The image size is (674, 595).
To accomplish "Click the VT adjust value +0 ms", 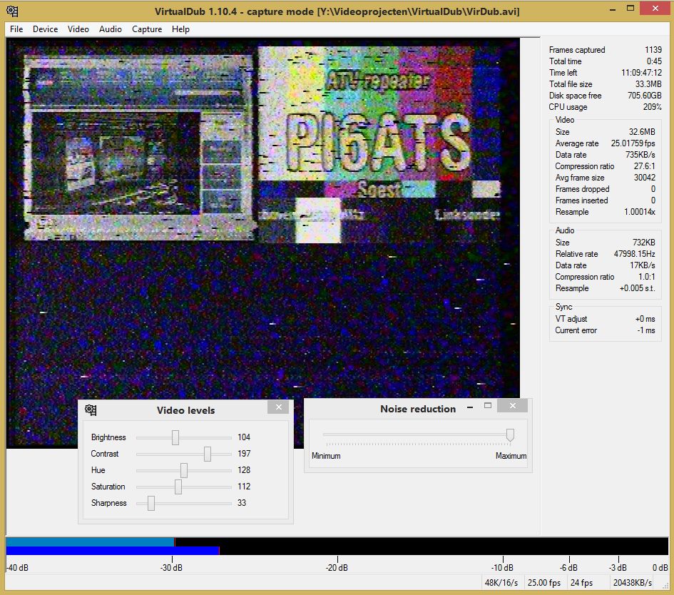I will coord(645,319).
